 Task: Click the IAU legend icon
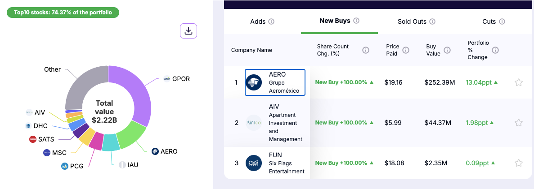[x=122, y=165]
